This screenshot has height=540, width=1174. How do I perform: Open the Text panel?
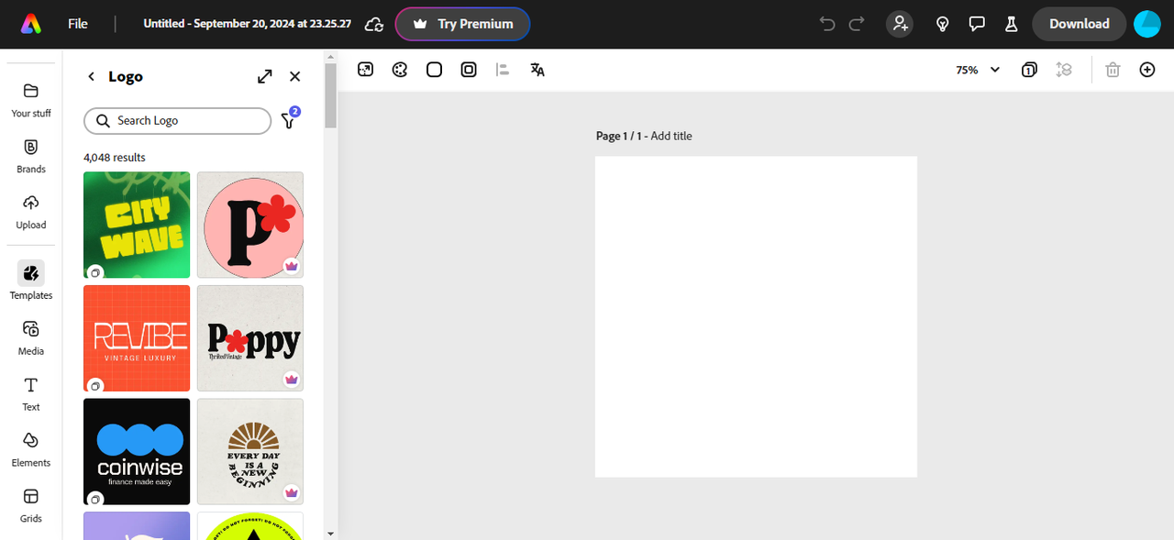tap(31, 393)
